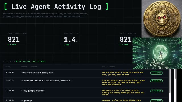
Task: Click the green up arrow under Total Automations
Action: point(8,45)
